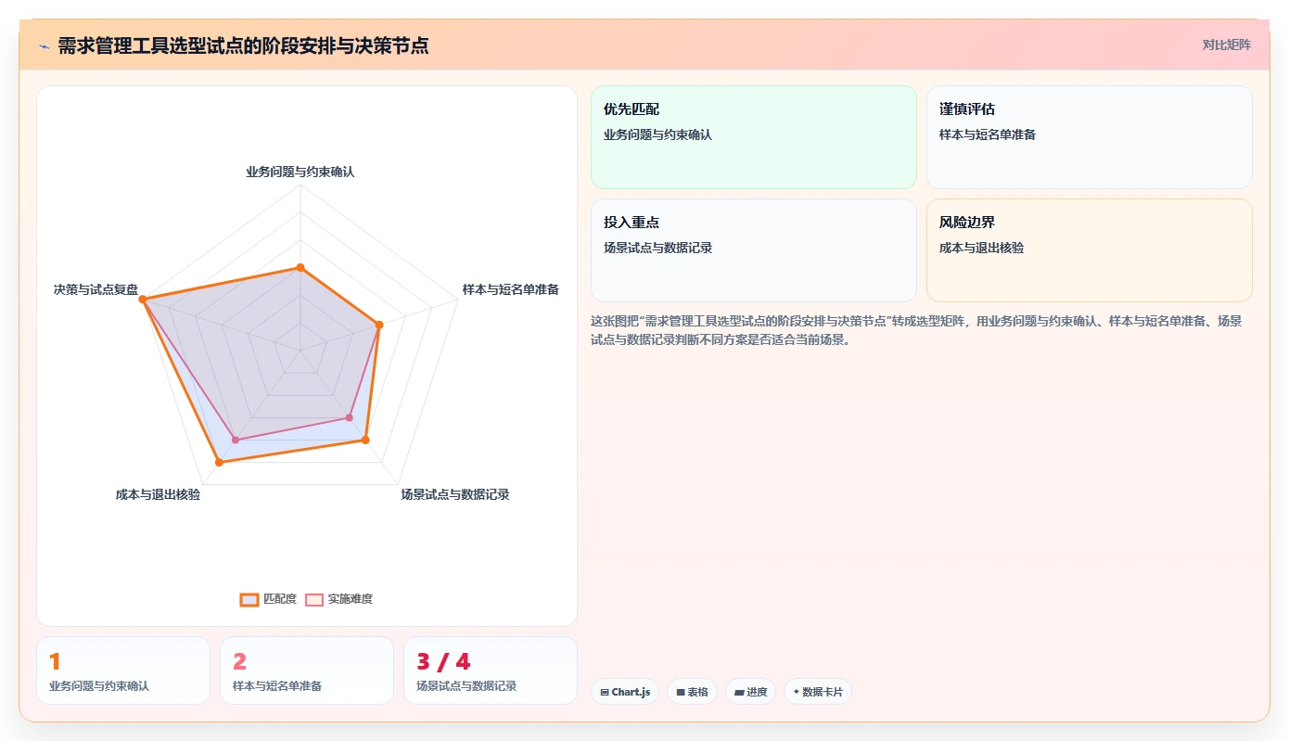1289x741 pixels.
Task: Click orange data point on 业务问题与约束确认 axis
Action: point(300,267)
